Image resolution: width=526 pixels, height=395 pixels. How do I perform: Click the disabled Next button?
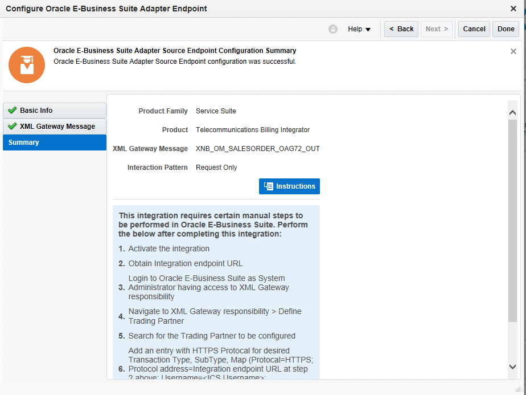[x=437, y=29]
